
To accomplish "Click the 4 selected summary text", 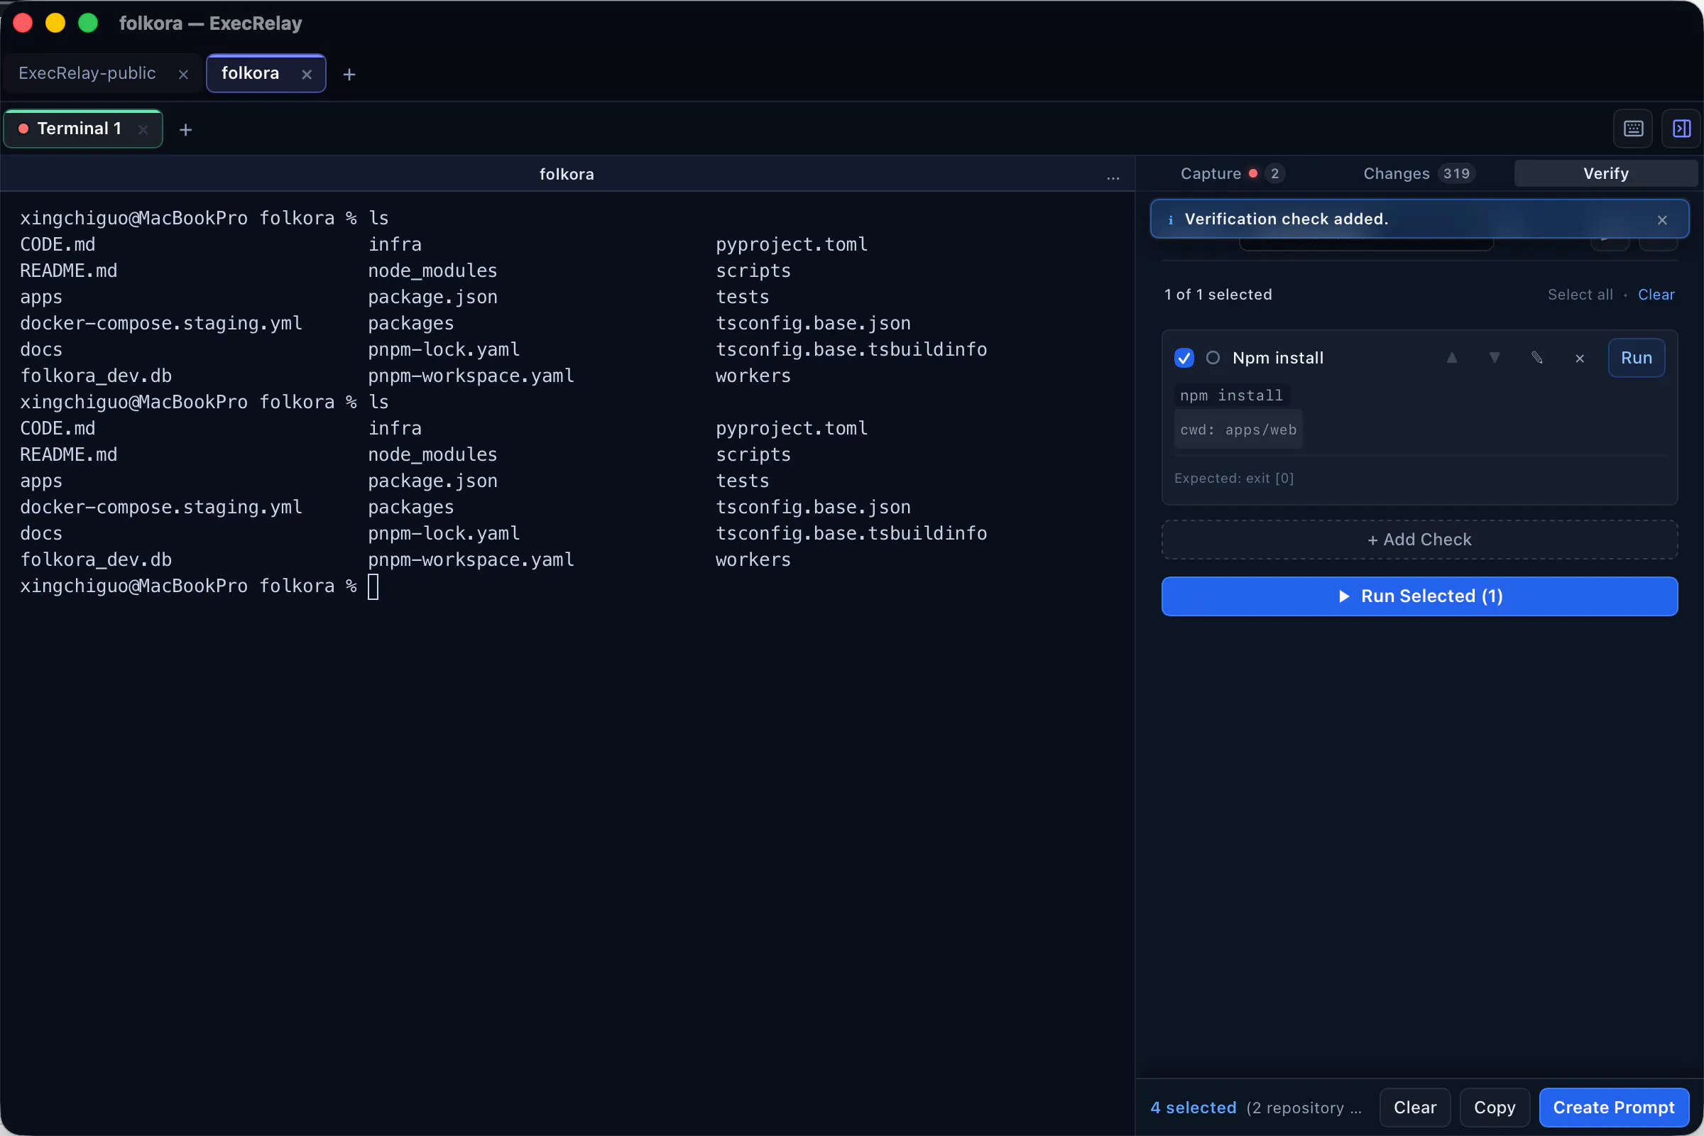I will [1193, 1108].
